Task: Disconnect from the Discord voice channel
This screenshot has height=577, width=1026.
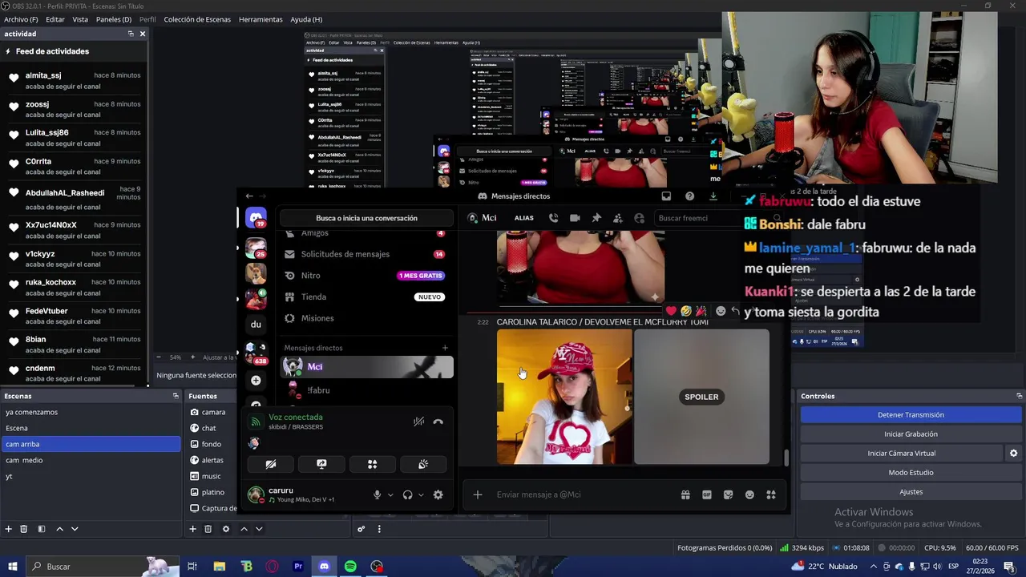Action: [438, 422]
